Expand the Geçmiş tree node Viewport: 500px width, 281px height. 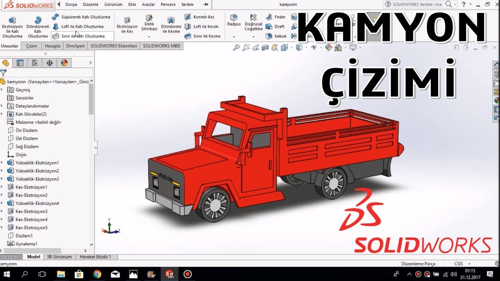(x=2, y=90)
